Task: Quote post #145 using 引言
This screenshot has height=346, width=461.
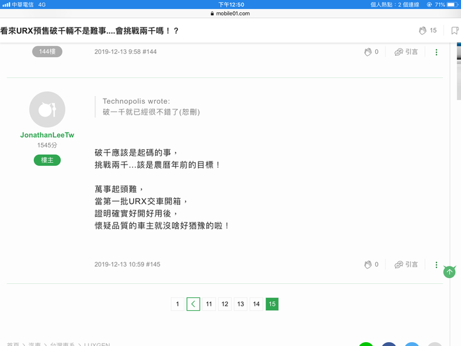Action: (406, 265)
